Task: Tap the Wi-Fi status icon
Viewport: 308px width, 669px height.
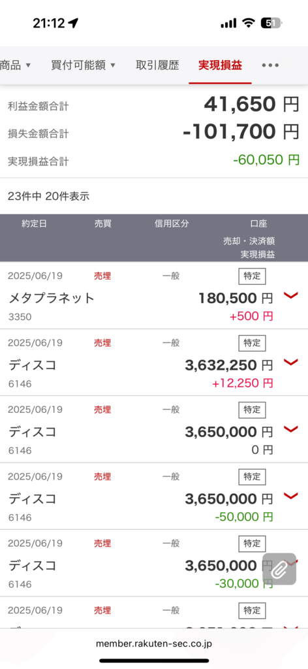Action: coord(248,24)
